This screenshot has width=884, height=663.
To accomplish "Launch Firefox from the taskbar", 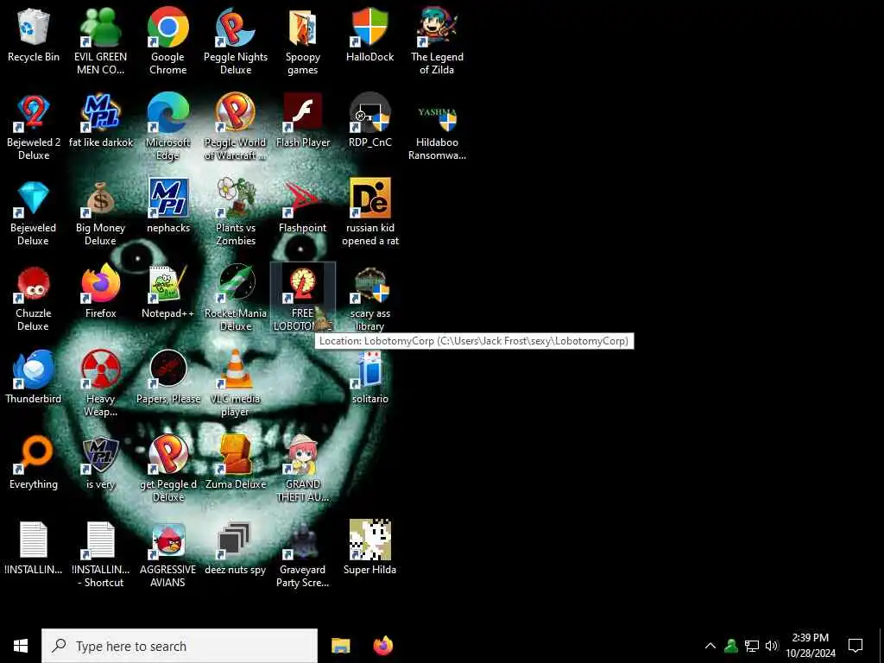I will pos(382,646).
